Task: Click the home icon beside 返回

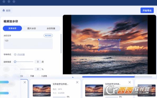Action: (4, 10)
